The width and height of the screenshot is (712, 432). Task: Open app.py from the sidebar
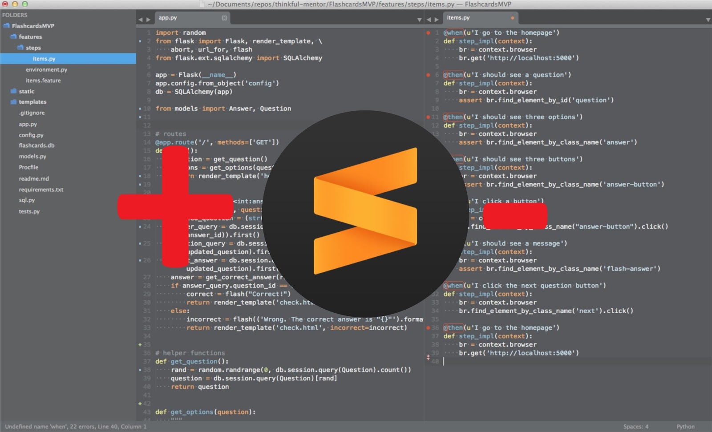tap(28, 125)
